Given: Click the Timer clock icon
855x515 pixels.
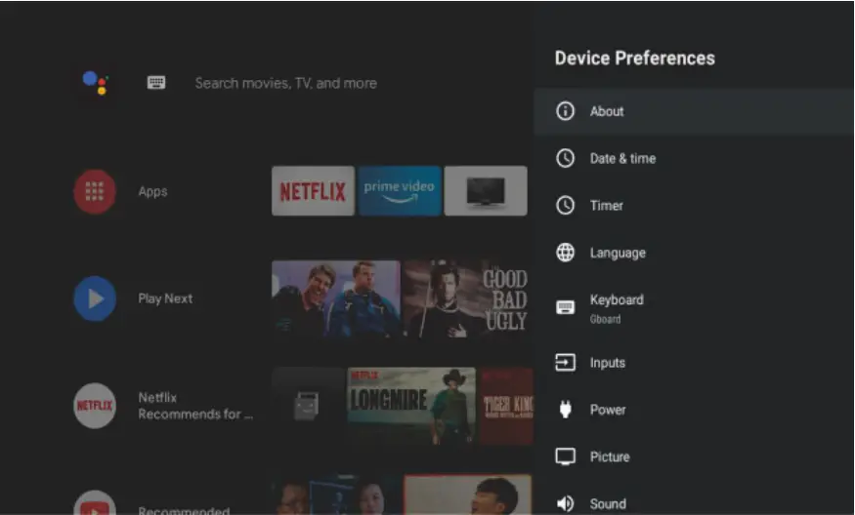Looking at the screenshot, I should pyautogui.click(x=565, y=205).
